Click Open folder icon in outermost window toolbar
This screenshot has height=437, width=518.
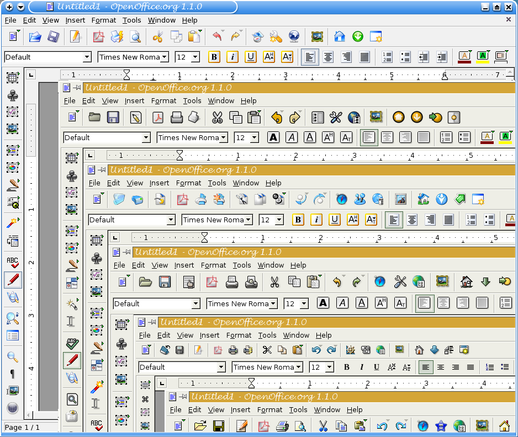35,36
